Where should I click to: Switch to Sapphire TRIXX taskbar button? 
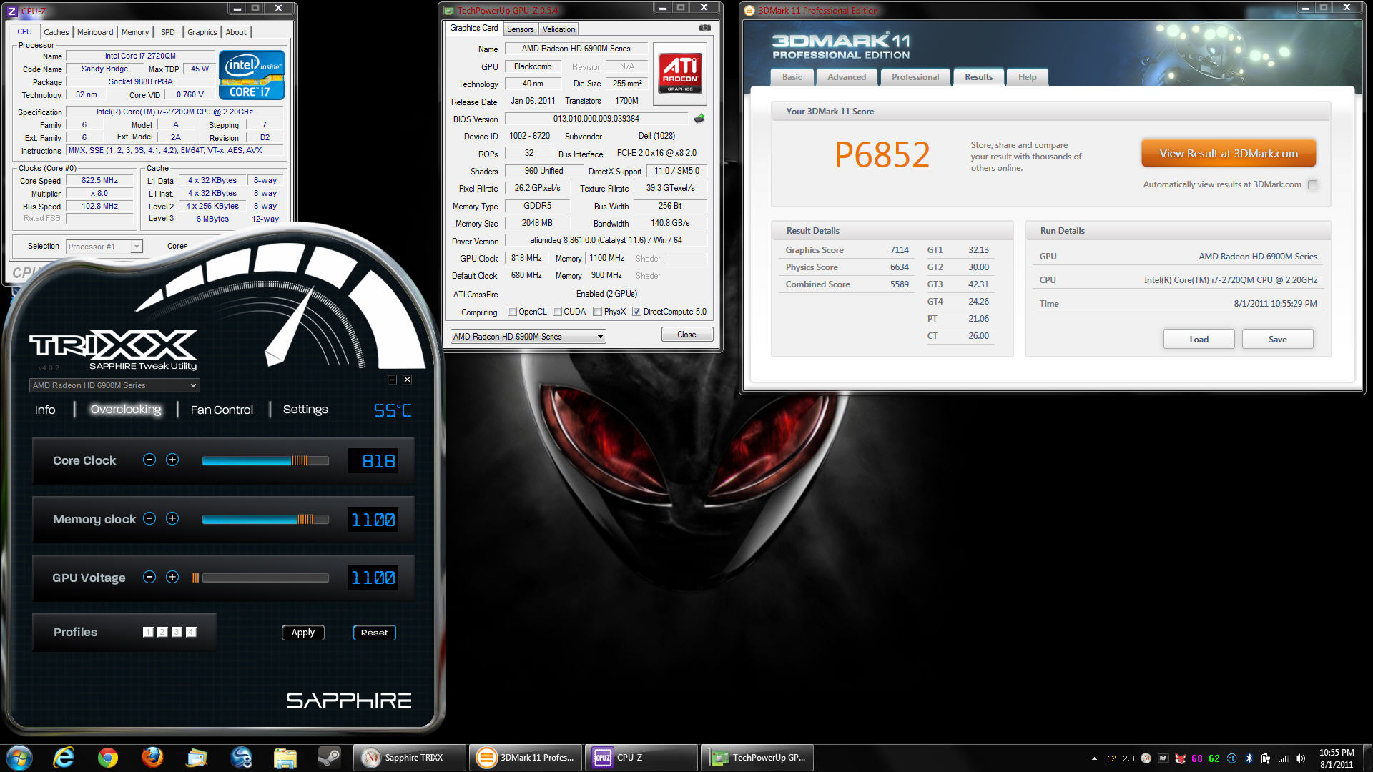pyautogui.click(x=410, y=758)
